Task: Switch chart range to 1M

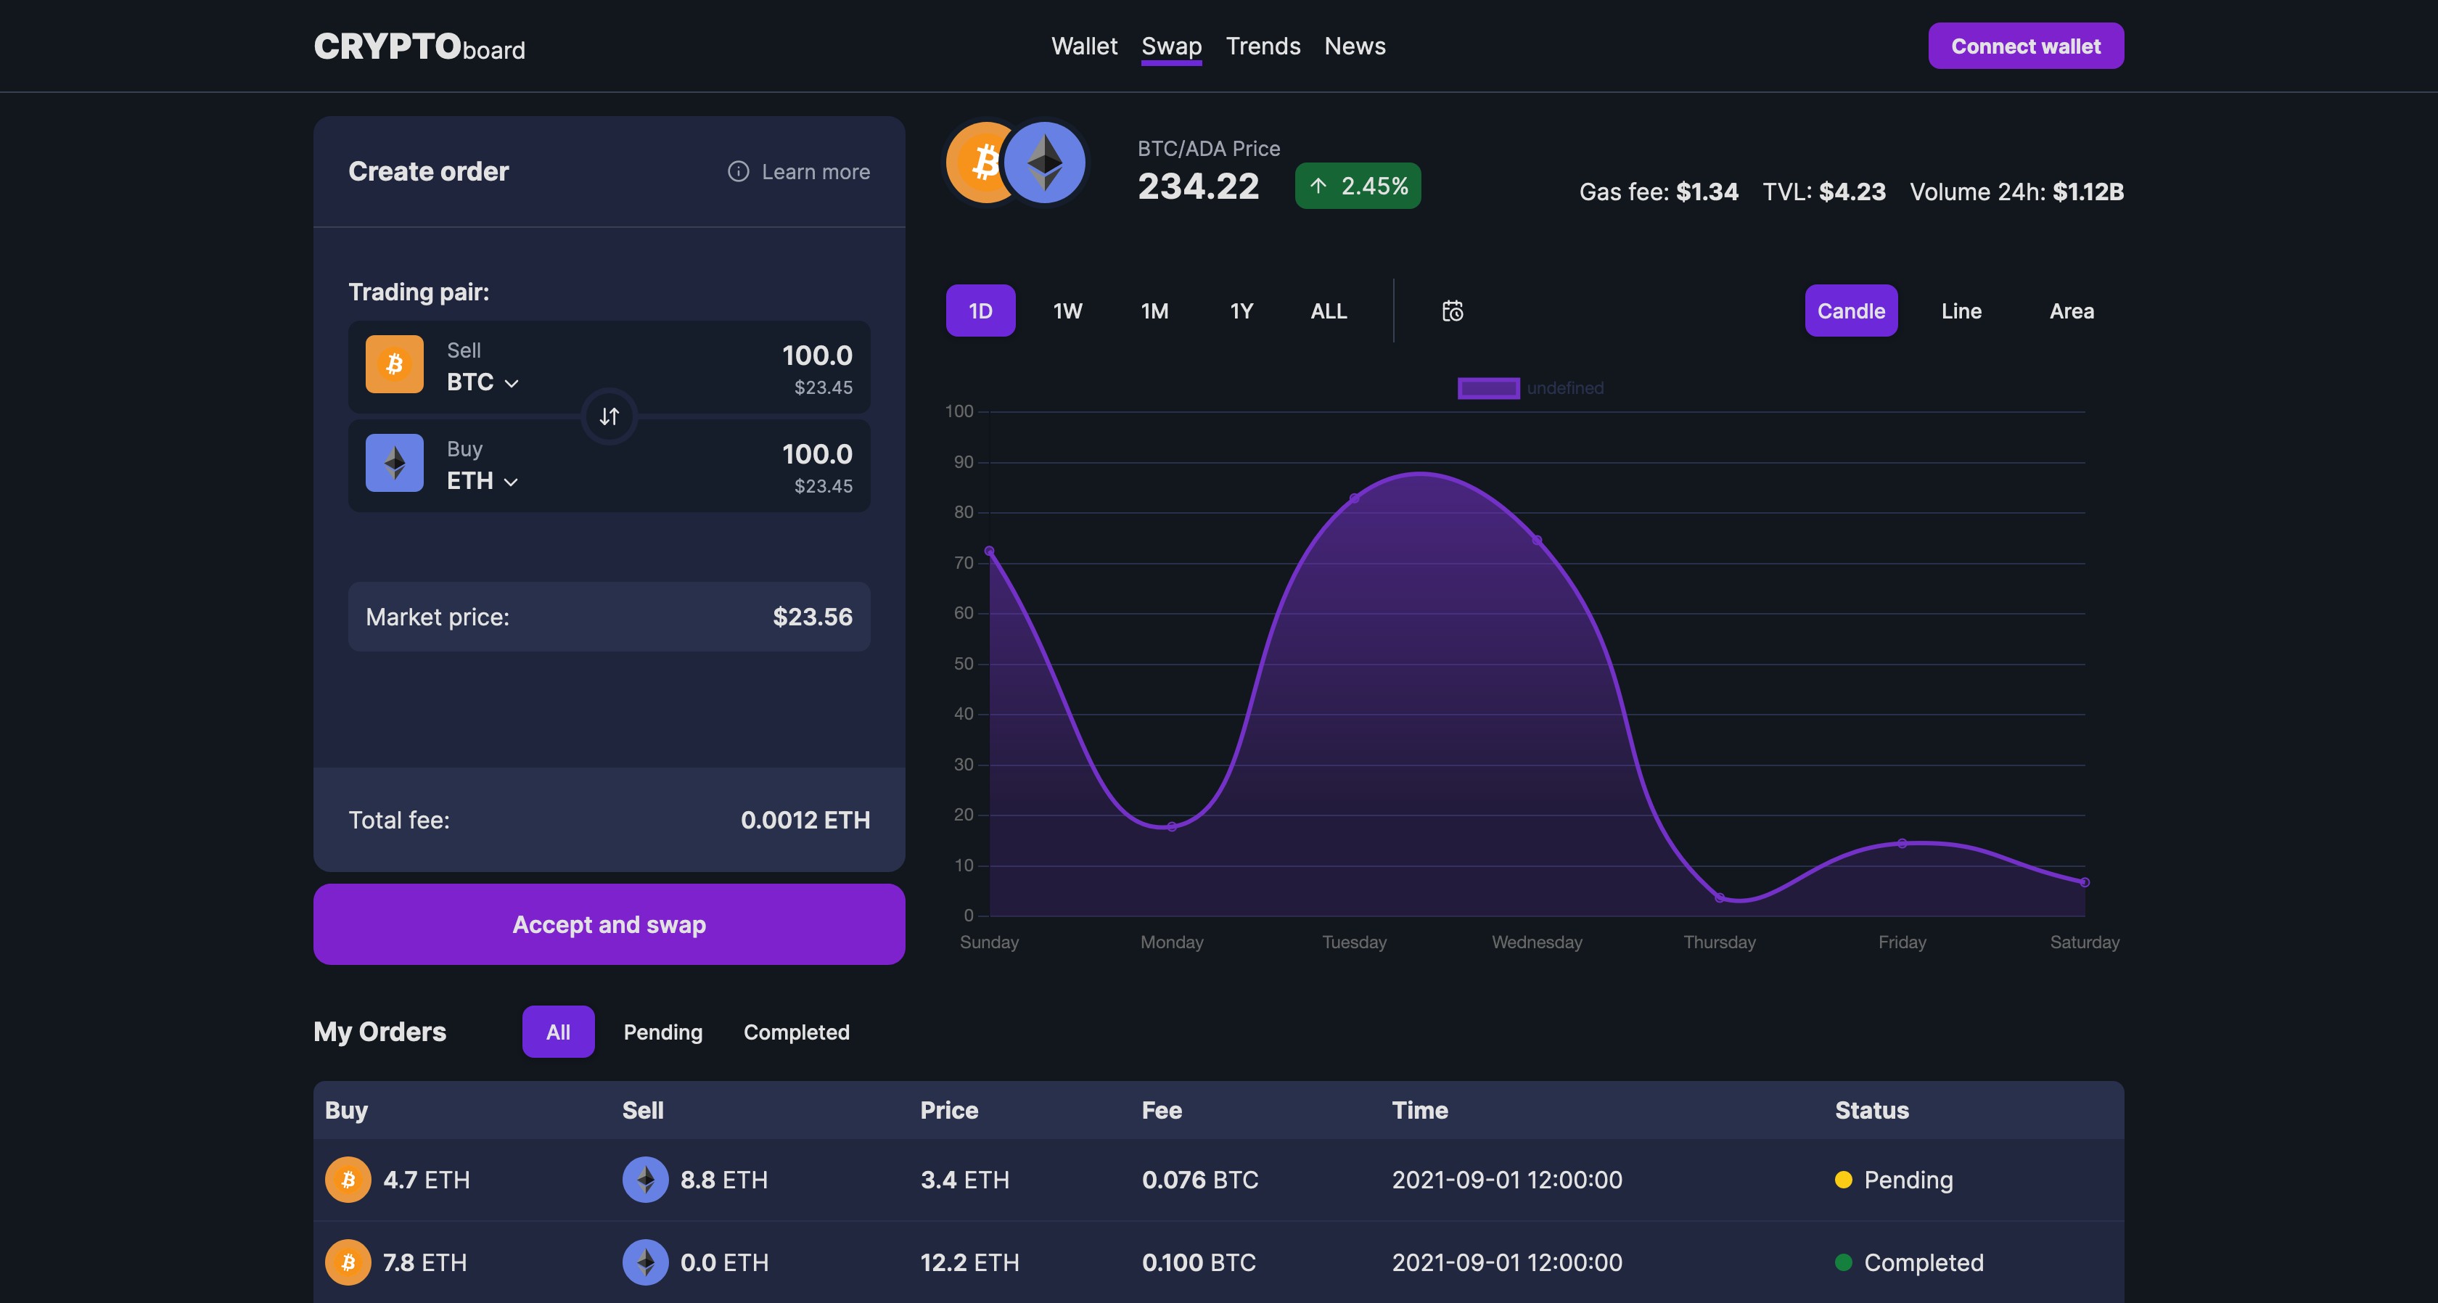Action: click(x=1154, y=311)
